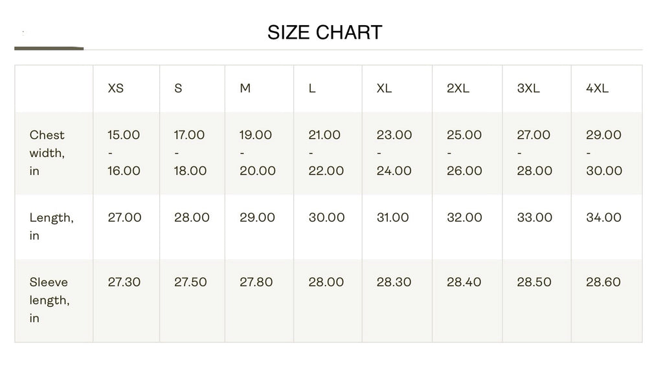Pick the 3XL size column header
Viewport: 663px width, 367px height.
(x=528, y=89)
